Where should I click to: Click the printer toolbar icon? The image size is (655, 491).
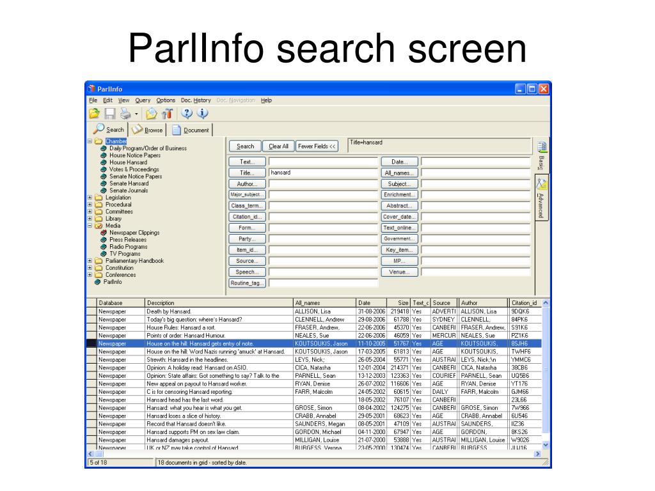tap(125, 114)
